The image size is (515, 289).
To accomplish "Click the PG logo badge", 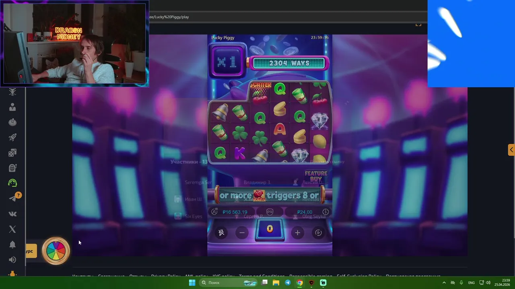I will click(x=270, y=212).
